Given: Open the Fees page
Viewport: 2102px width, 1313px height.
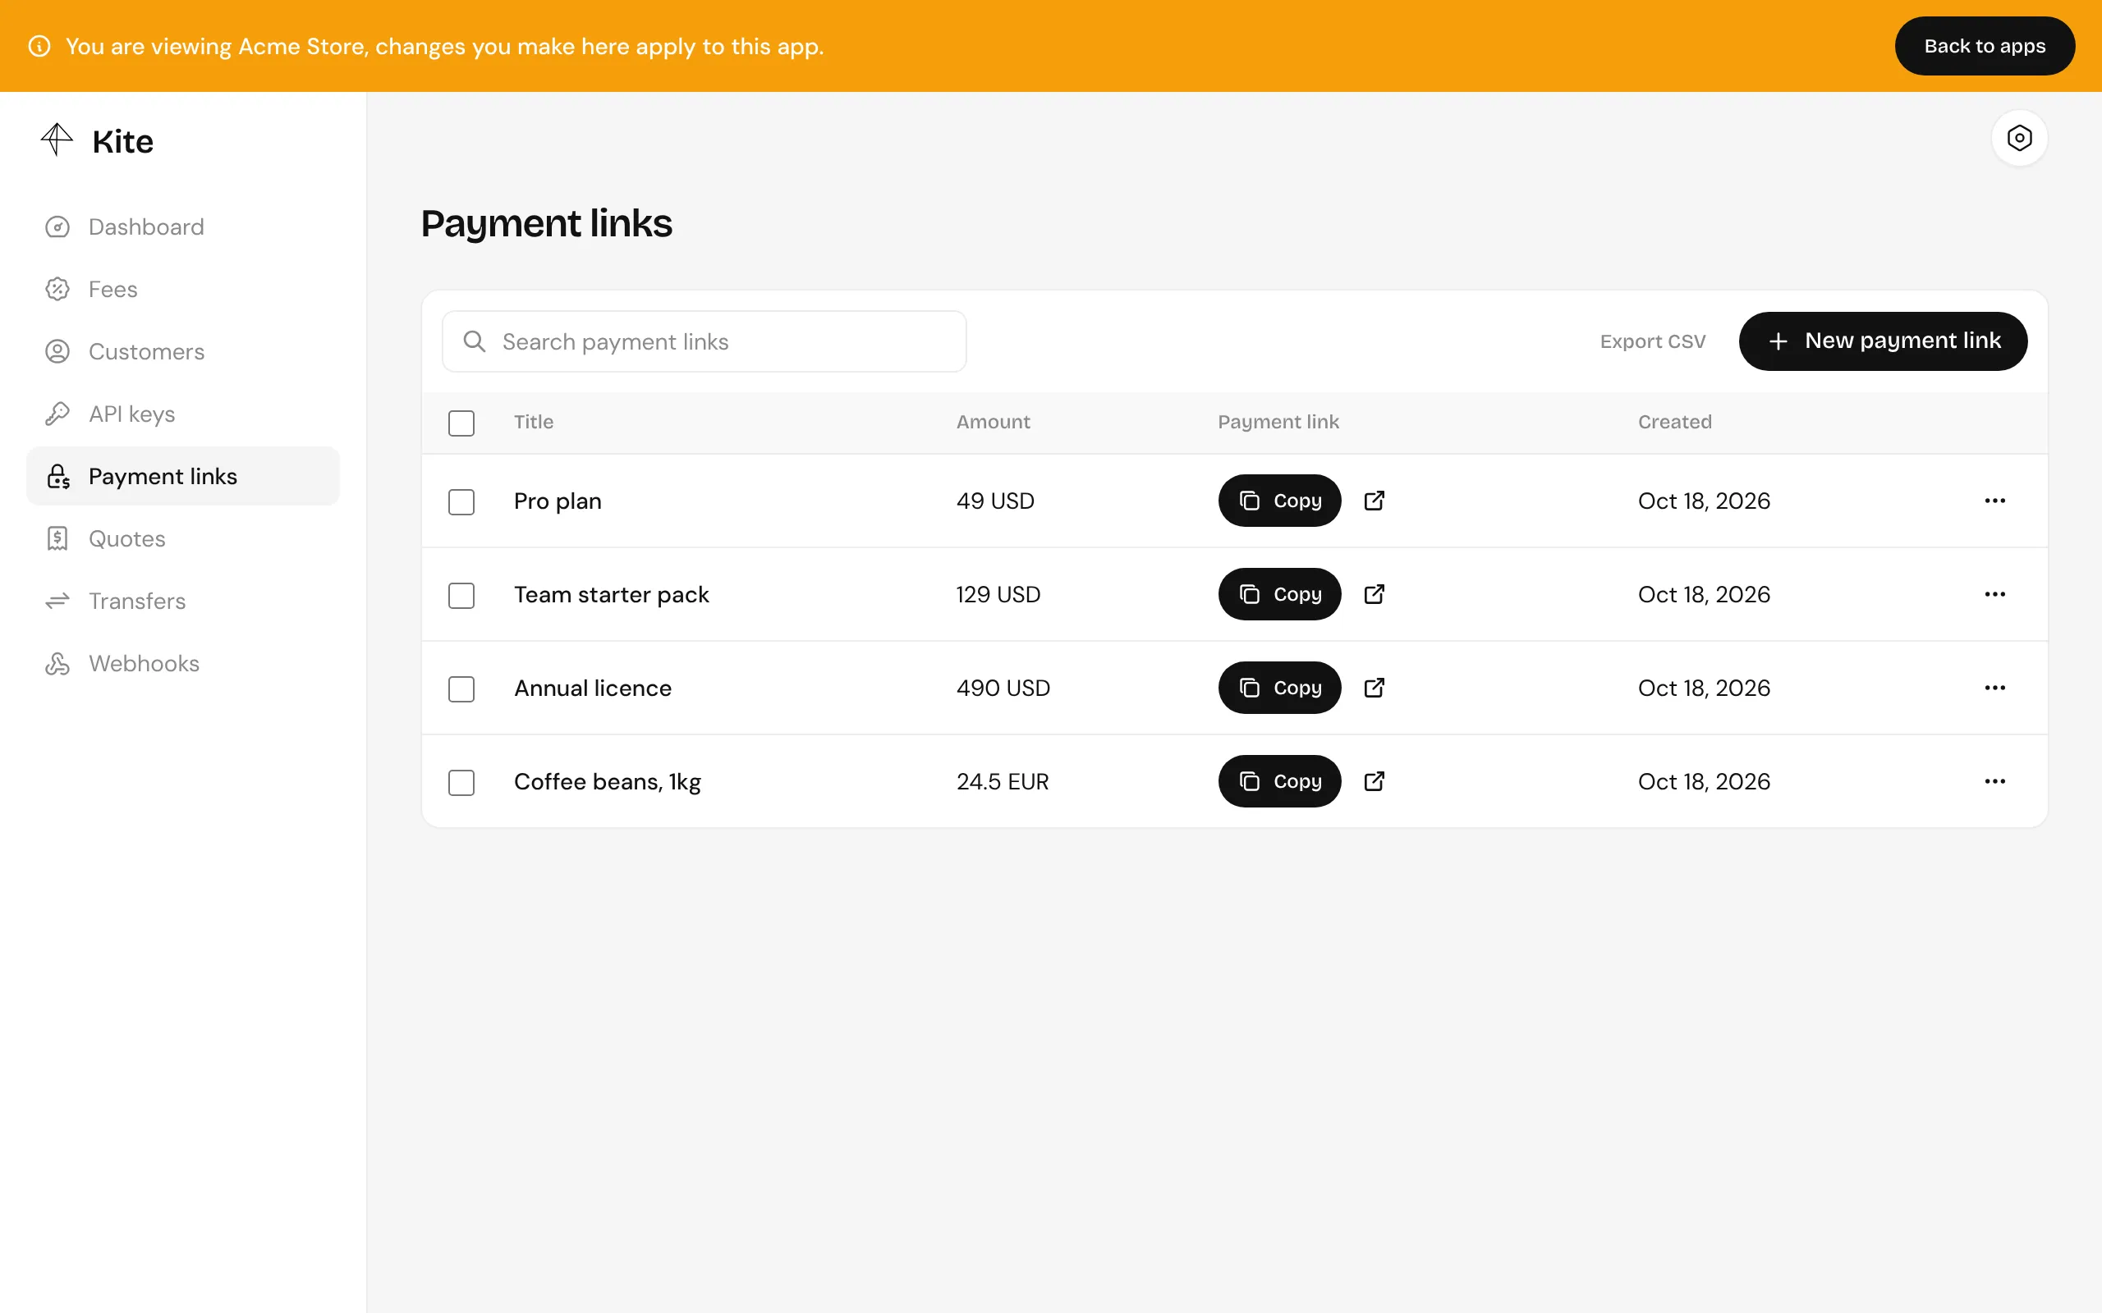Looking at the screenshot, I should point(182,289).
